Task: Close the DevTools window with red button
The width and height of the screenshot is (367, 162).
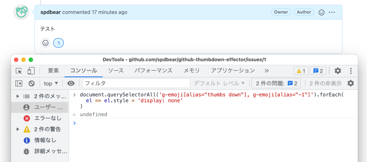Action: [16, 60]
